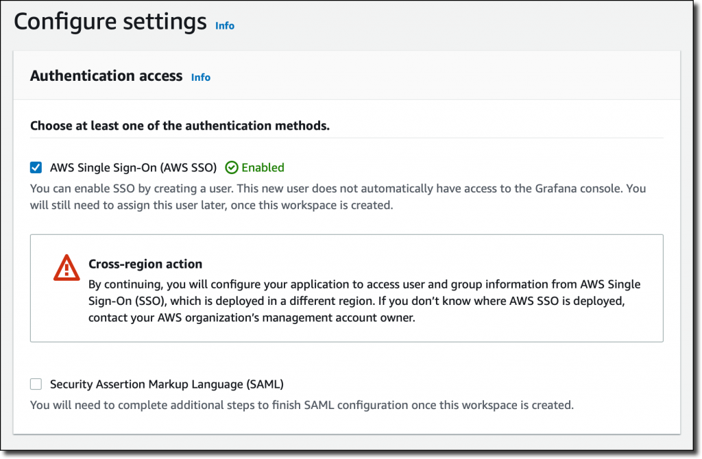Screen dimensions: 702x459
Task: Click the 'Choose at least one' instruction text
Action: click(x=180, y=126)
